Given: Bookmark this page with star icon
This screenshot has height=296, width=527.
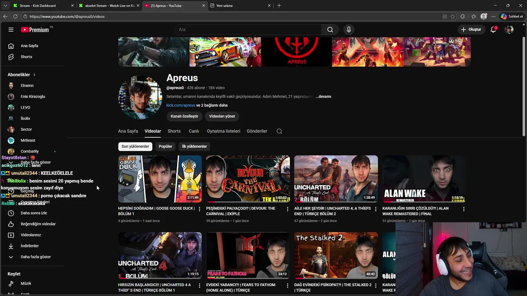Looking at the screenshot, I should [x=452, y=16].
